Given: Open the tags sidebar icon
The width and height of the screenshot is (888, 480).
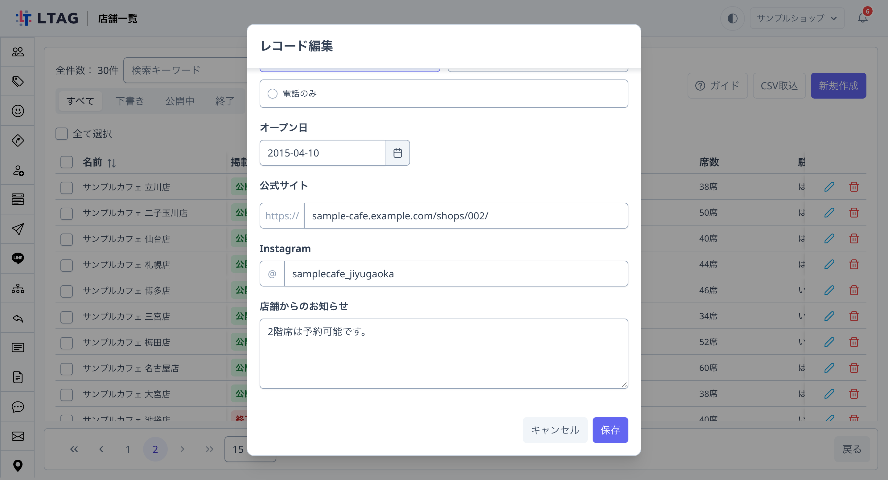Looking at the screenshot, I should click(x=18, y=81).
